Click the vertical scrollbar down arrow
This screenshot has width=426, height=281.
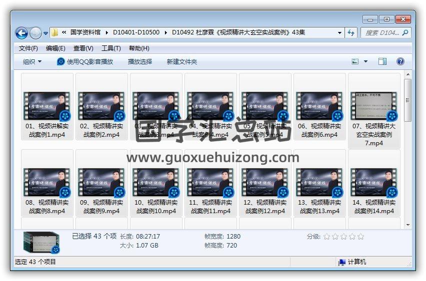tap(408, 225)
